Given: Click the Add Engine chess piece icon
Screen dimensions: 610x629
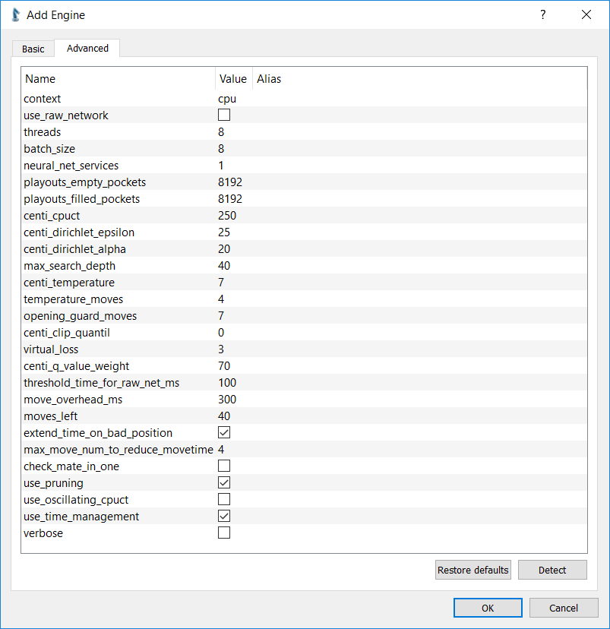Looking at the screenshot, I should 16,15.
